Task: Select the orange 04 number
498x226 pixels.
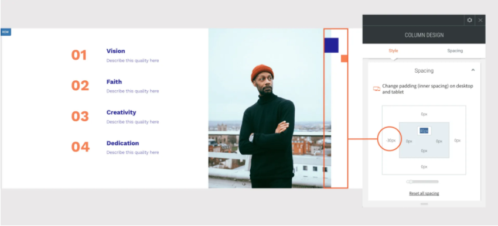Action: (80, 147)
